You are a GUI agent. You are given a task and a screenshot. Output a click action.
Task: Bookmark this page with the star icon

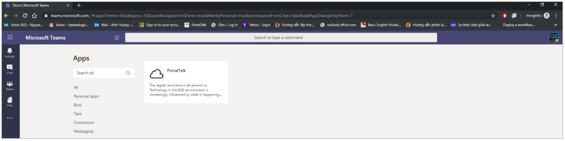coord(493,16)
